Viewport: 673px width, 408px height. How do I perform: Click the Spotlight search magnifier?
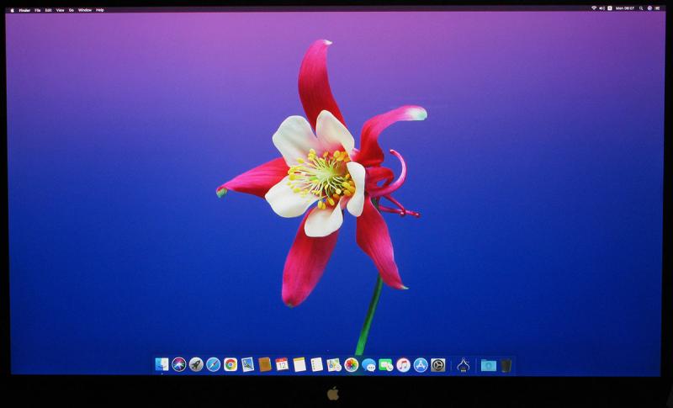point(641,8)
